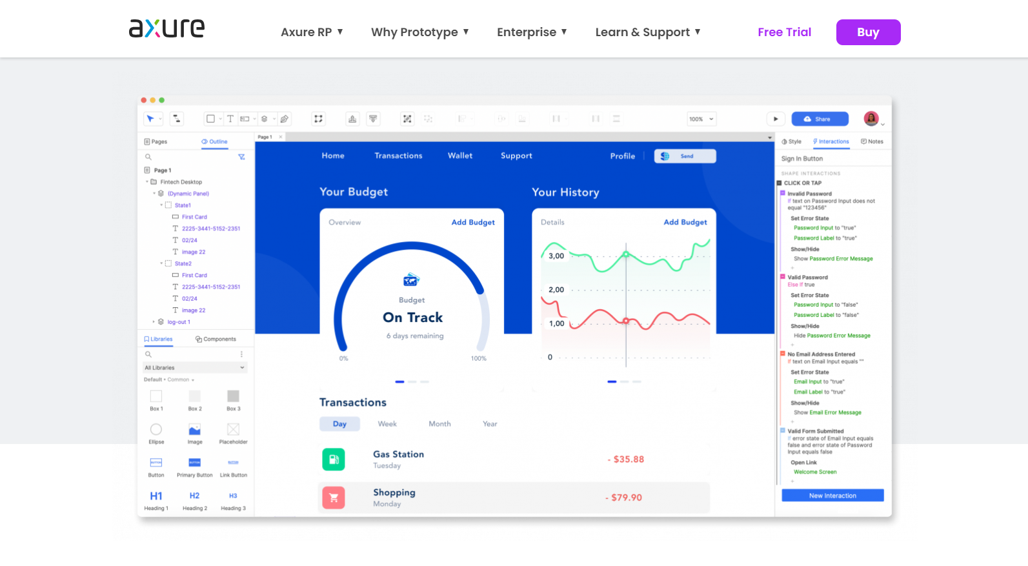Select the Placeholder widget

click(233, 434)
